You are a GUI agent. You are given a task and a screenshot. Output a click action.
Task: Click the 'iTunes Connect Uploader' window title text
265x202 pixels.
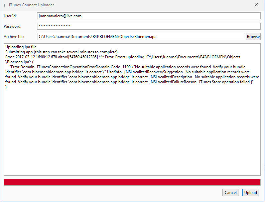tap(31, 5)
